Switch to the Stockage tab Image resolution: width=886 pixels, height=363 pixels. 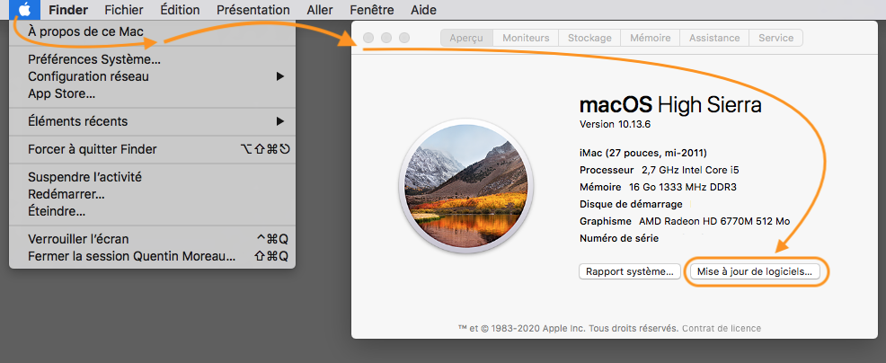pyautogui.click(x=589, y=38)
